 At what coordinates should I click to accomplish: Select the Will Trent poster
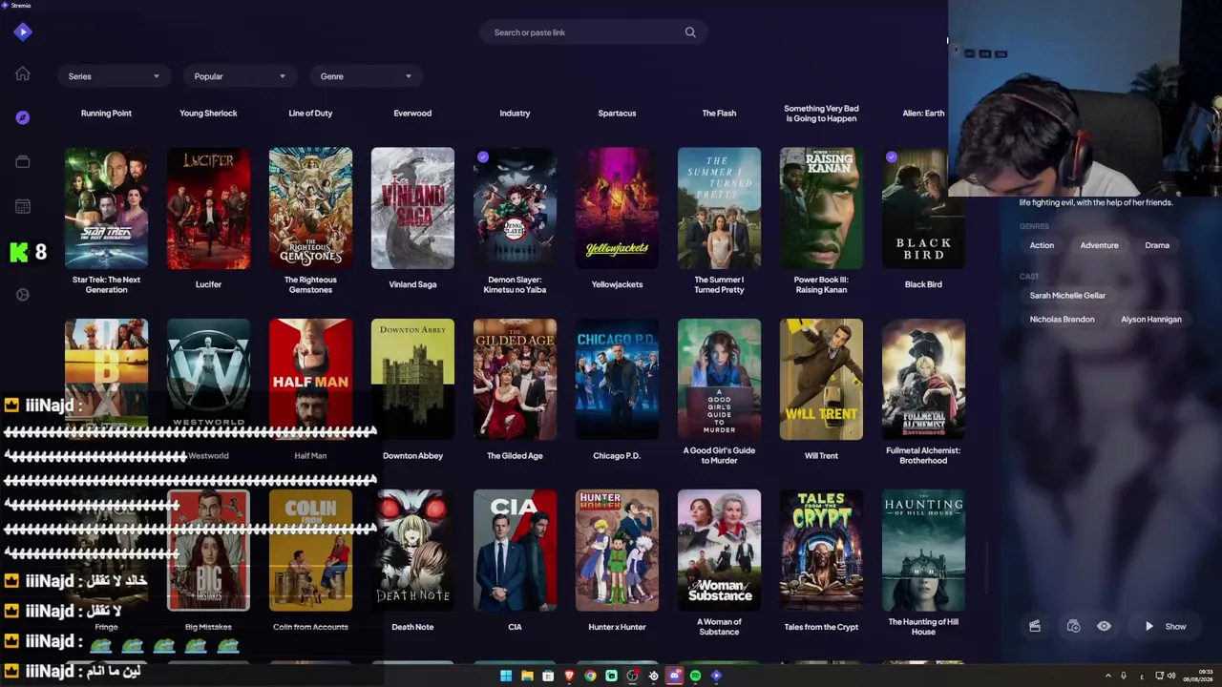[821, 380]
